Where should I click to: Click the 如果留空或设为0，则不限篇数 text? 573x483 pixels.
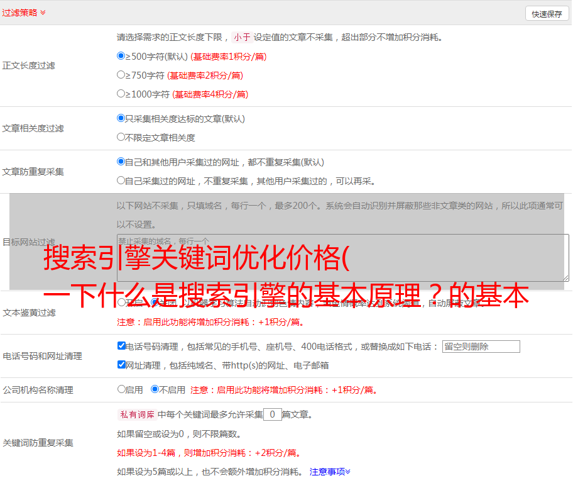[x=179, y=434]
